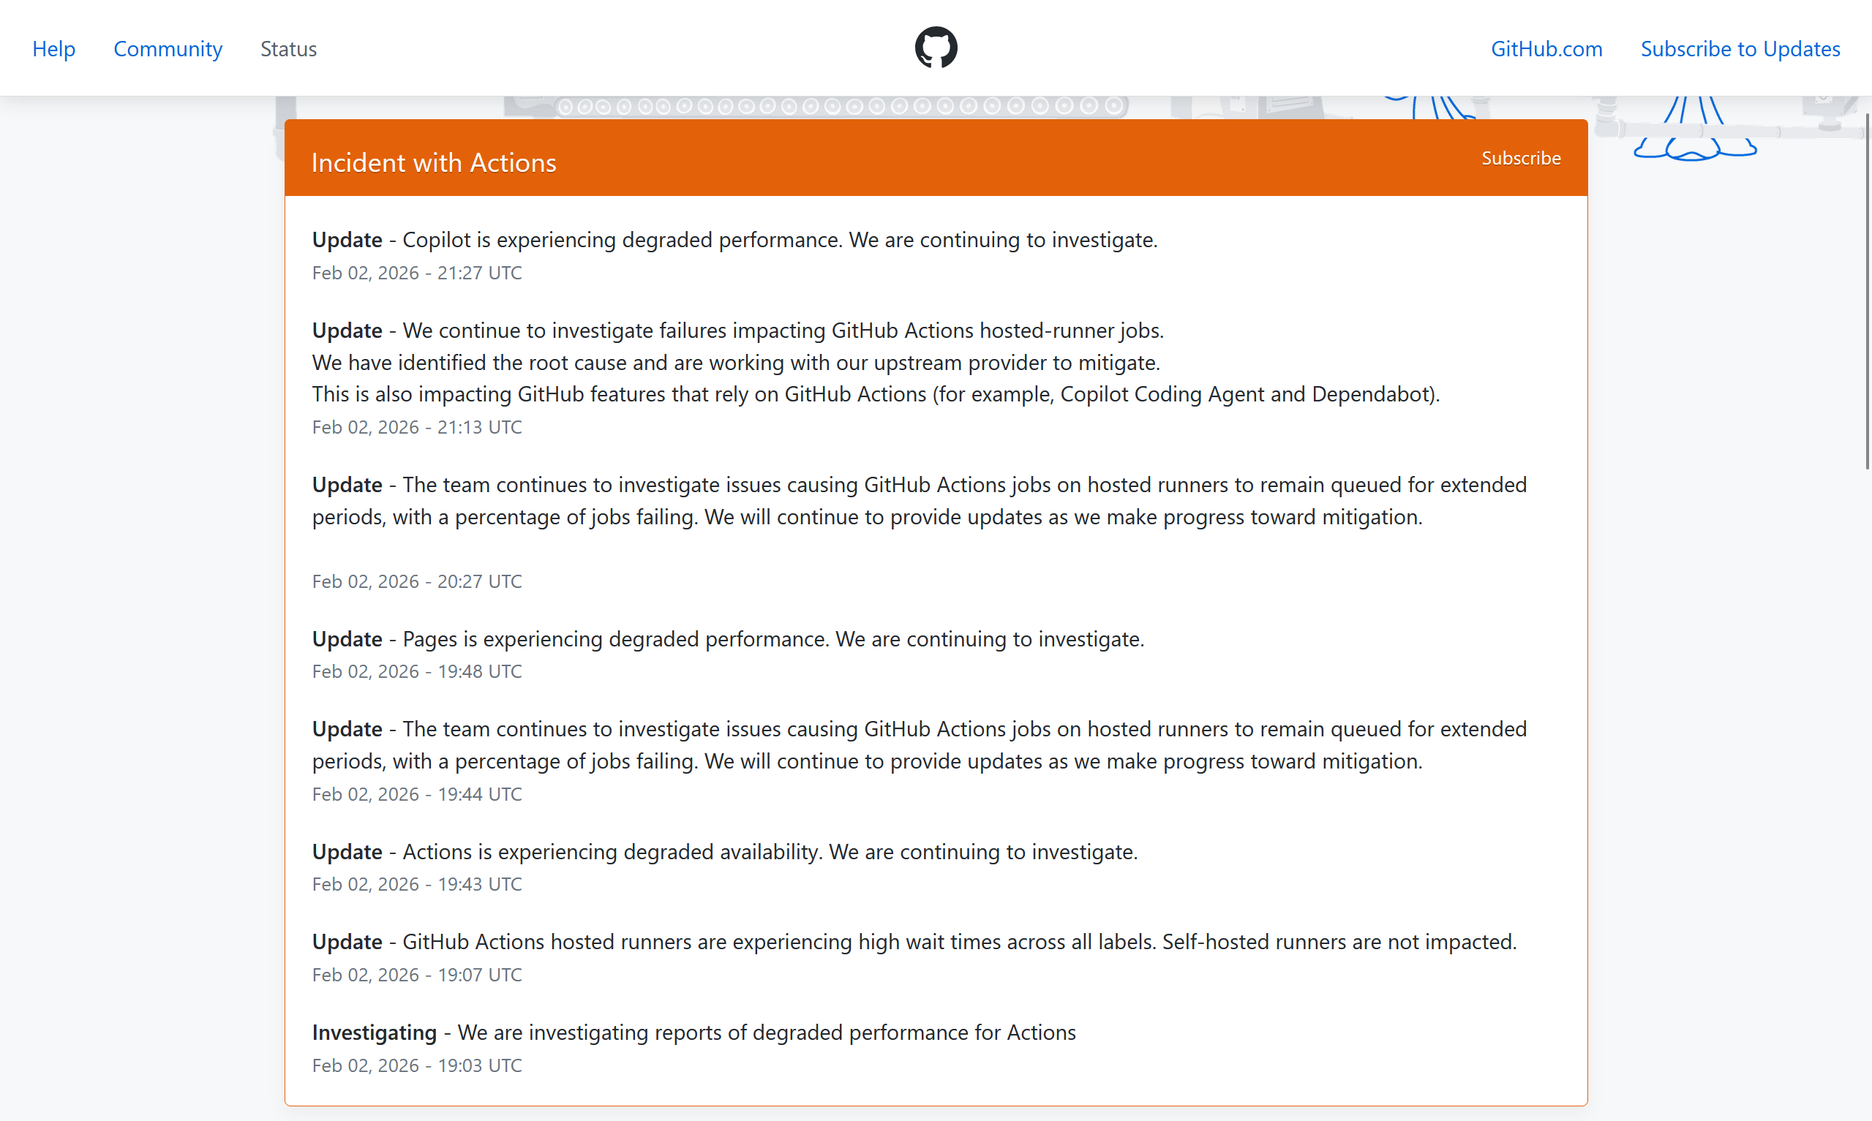Click the GitHub Octocat logo
Viewport: 1872px width, 1121px height.
(x=935, y=48)
